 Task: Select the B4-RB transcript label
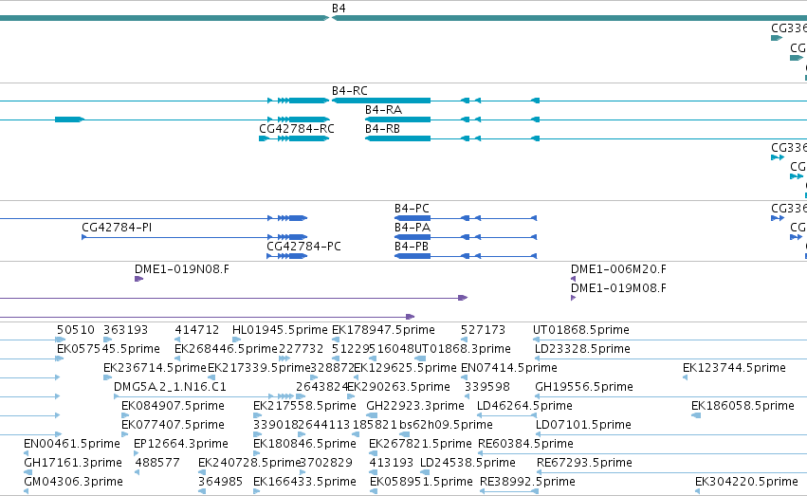382,129
